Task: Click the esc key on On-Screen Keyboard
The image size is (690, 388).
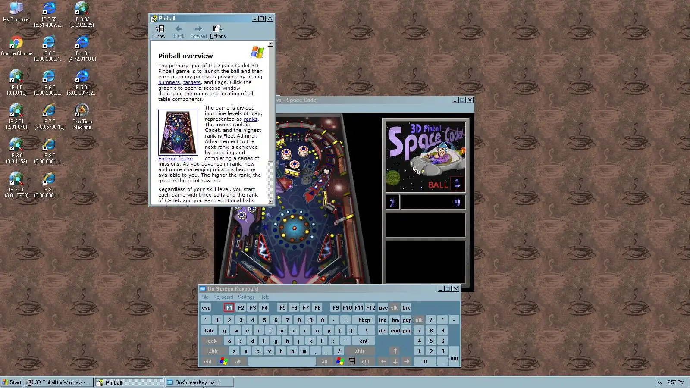Action: [206, 307]
